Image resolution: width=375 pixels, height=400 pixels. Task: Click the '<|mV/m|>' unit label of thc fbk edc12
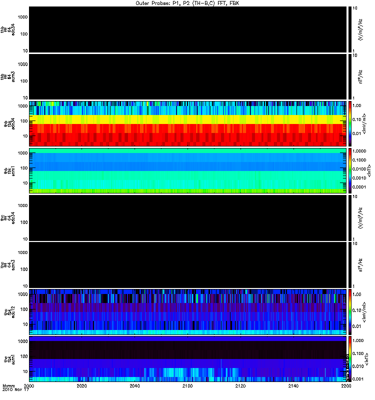pos(364,312)
